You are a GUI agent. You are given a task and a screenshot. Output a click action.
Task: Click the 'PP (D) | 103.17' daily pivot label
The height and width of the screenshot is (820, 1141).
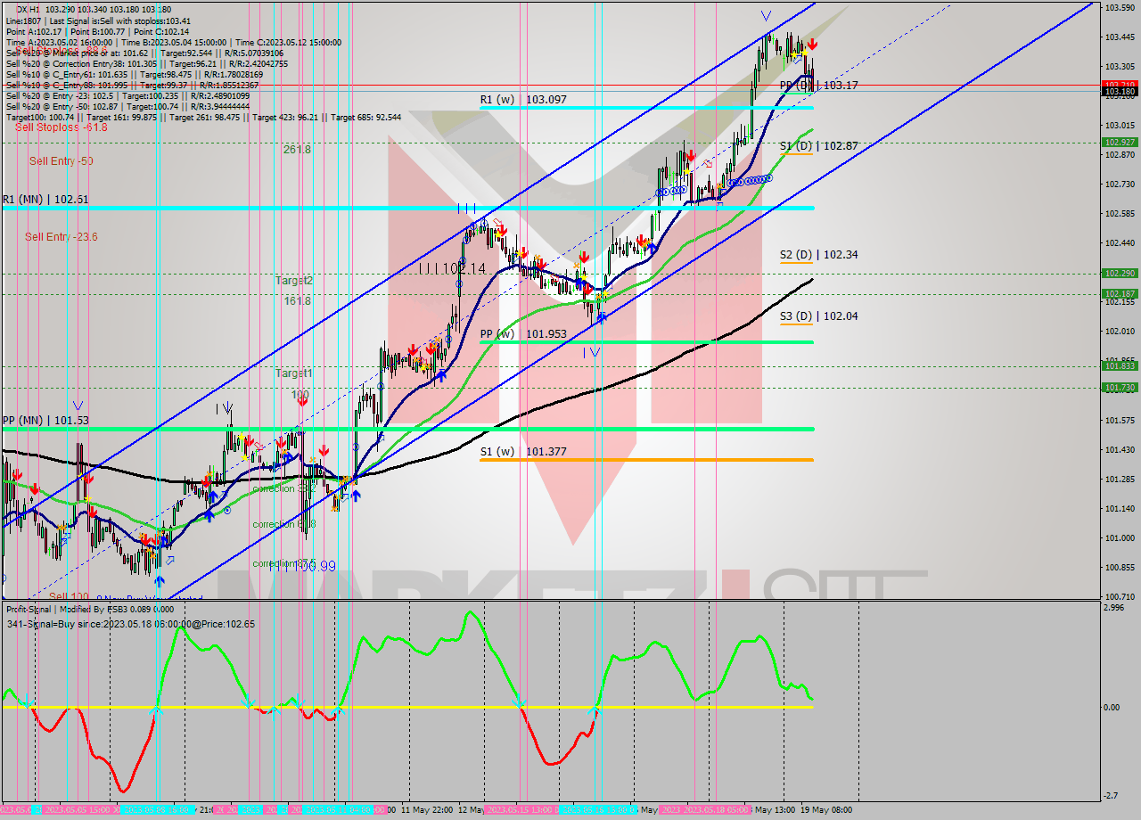point(818,86)
